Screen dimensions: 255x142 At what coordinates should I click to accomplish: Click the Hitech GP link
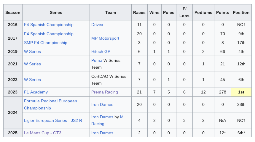(x=101, y=51)
